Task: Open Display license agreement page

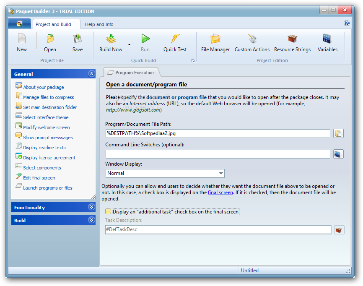Action: [x=49, y=158]
